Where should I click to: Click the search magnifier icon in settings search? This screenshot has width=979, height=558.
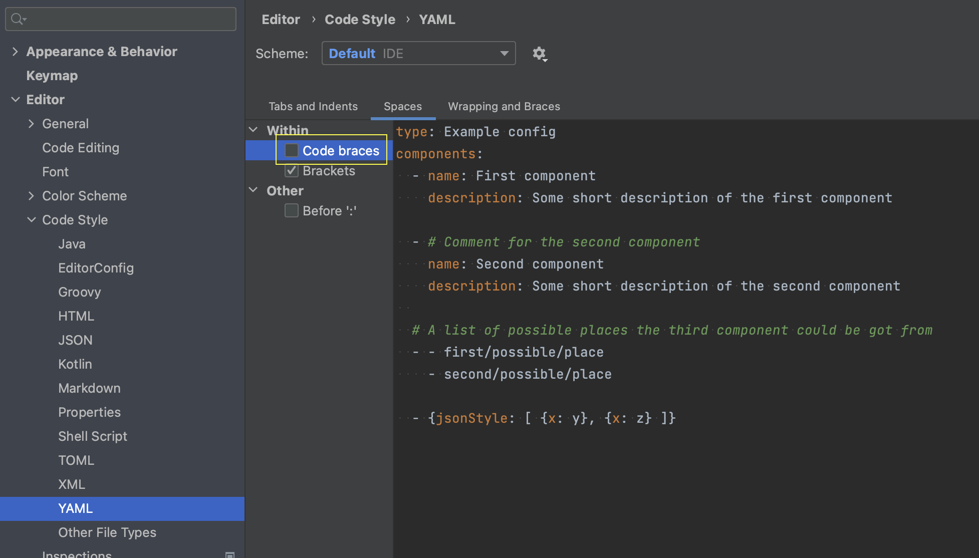[17, 19]
